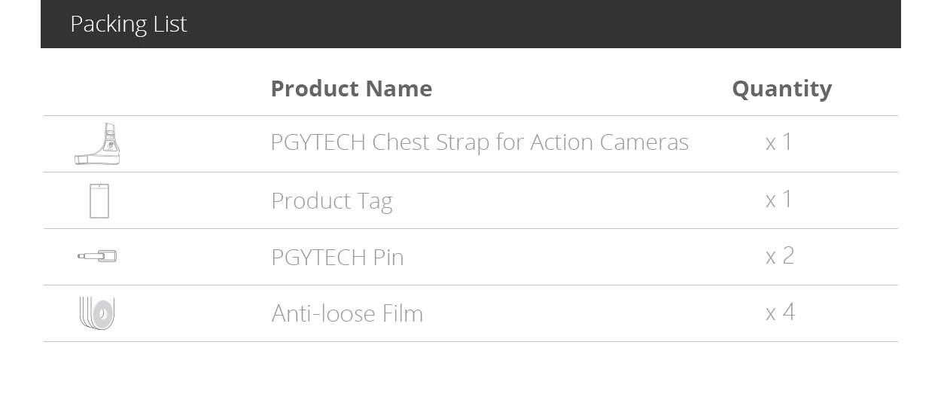Select the pin quantity "x 2"
This screenshot has height=412, width=941.
point(780,255)
